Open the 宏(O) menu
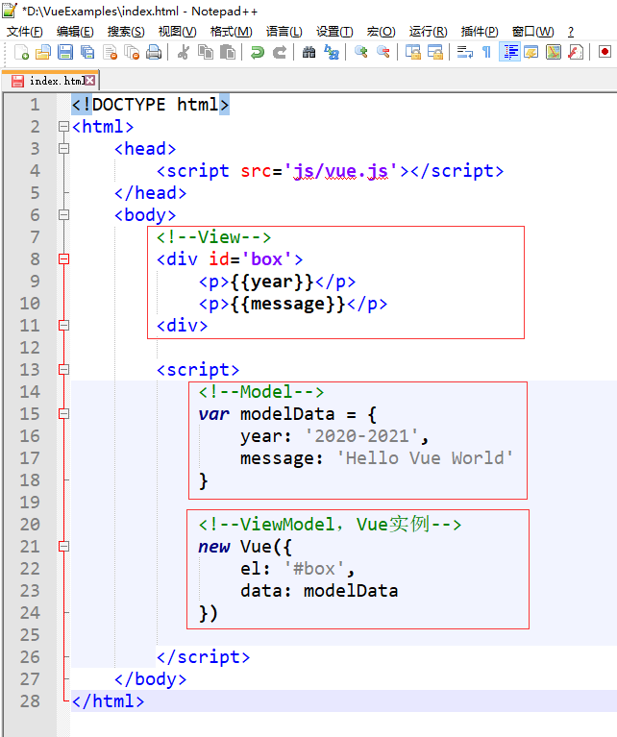Screen dimensions: 617x737 (x=381, y=32)
